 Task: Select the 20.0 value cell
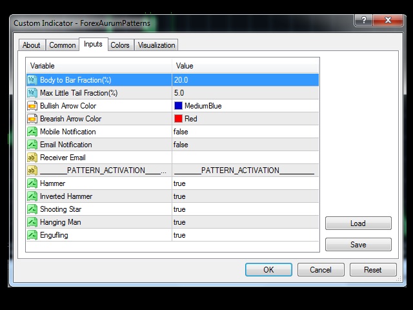pyautogui.click(x=245, y=80)
